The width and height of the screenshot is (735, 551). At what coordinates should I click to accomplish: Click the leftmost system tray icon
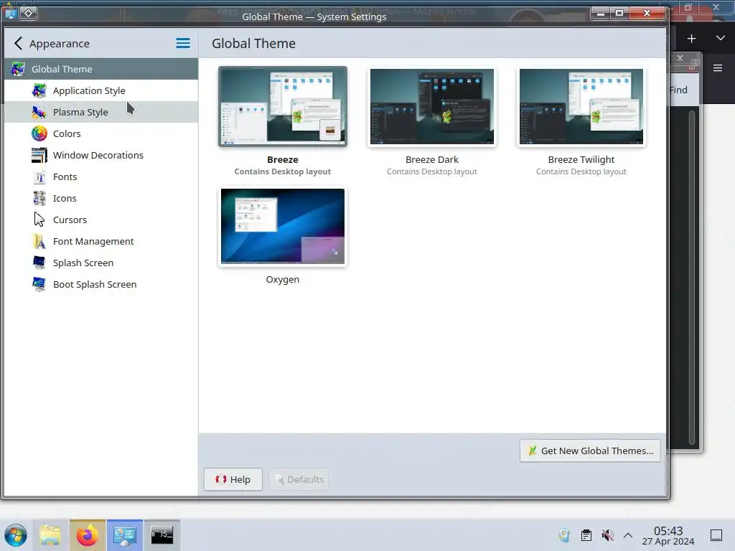pos(564,535)
